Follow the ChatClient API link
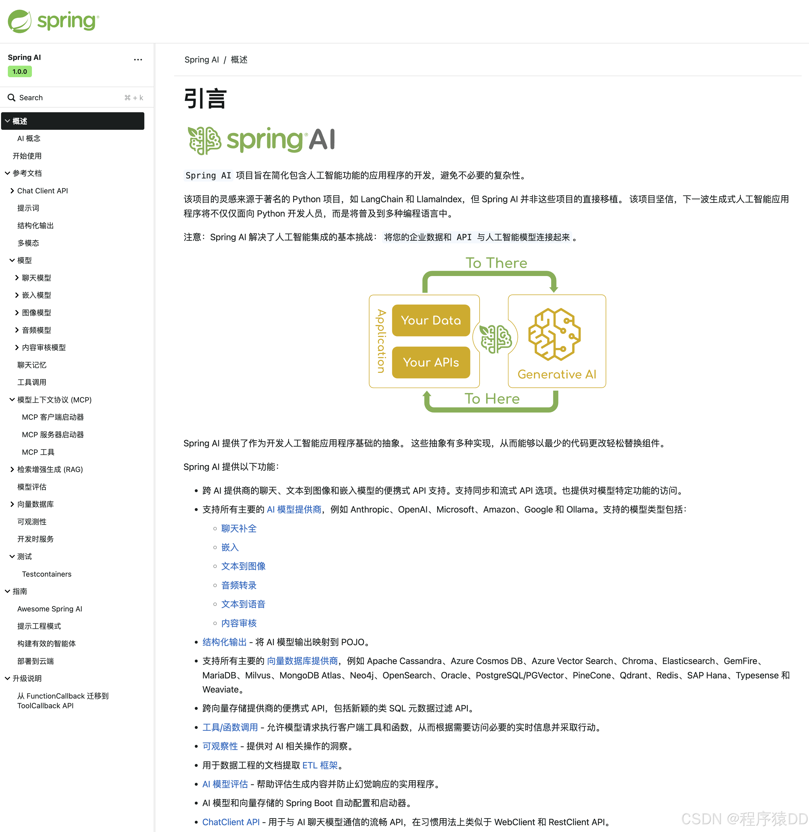 [x=231, y=822]
